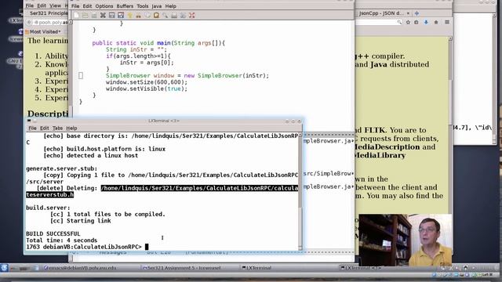Open the LXTerminal Edit menu
Screen dimensions: 502x282
click(x=45, y=128)
